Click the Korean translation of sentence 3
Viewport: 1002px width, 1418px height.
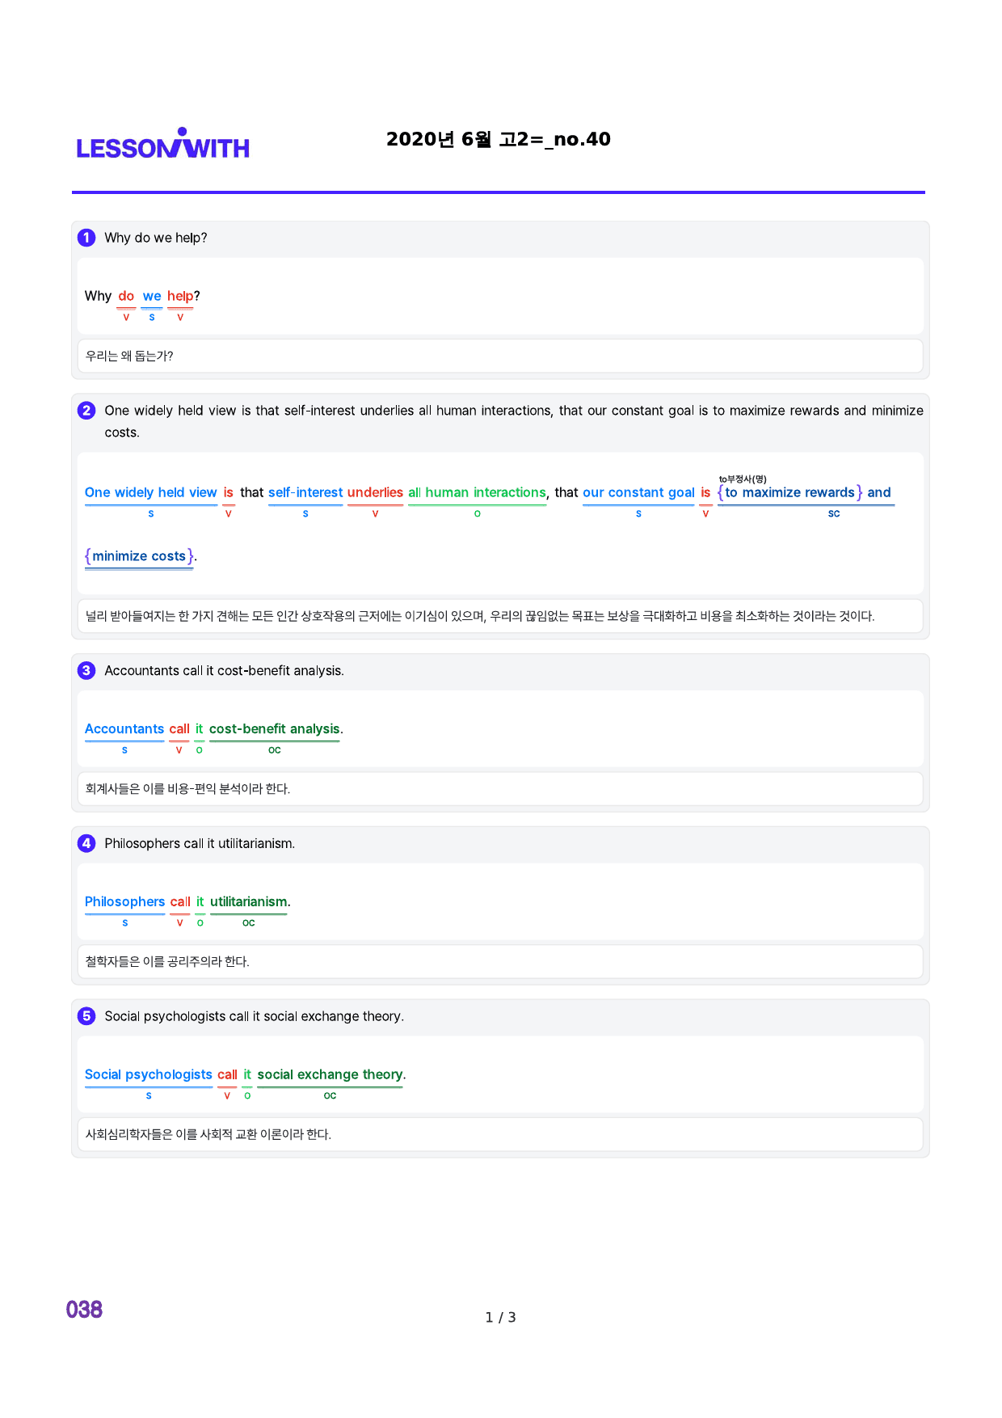(187, 789)
